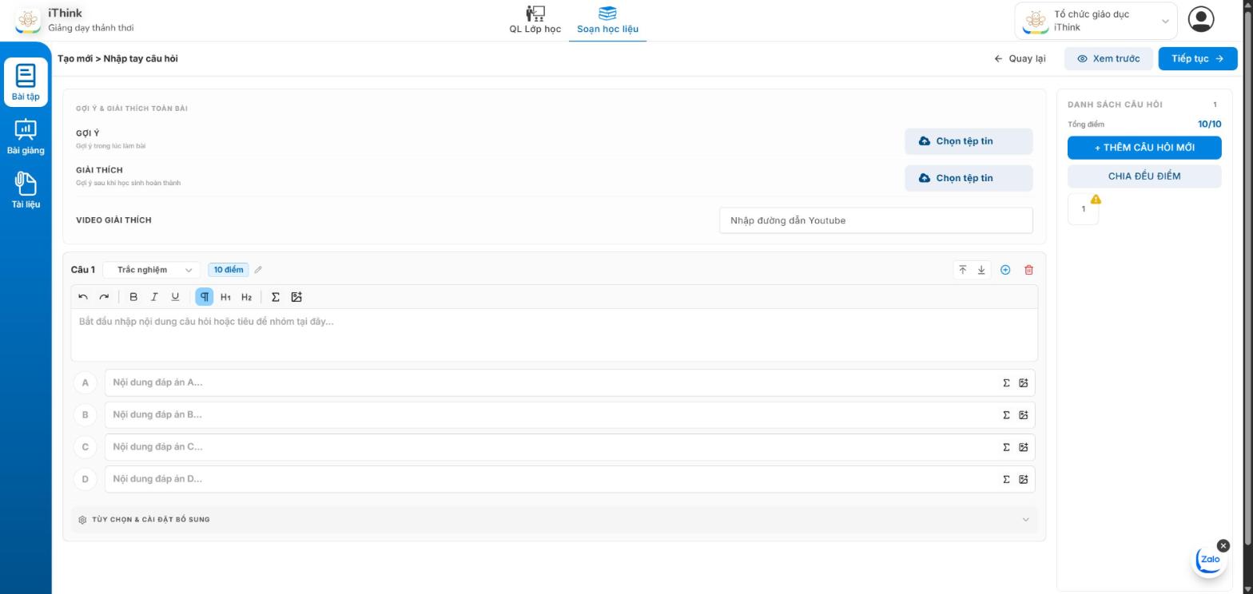Viewport: 1253px width, 594px height.
Task: Click Chia đều điểm button
Action: pyautogui.click(x=1144, y=176)
